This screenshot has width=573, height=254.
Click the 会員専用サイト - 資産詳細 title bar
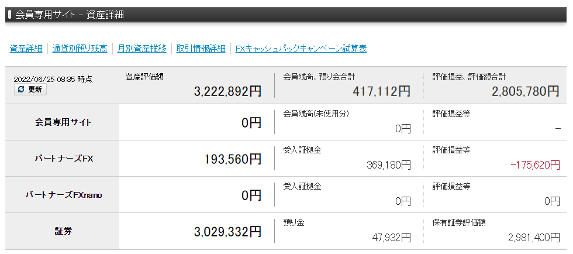[x=69, y=15]
